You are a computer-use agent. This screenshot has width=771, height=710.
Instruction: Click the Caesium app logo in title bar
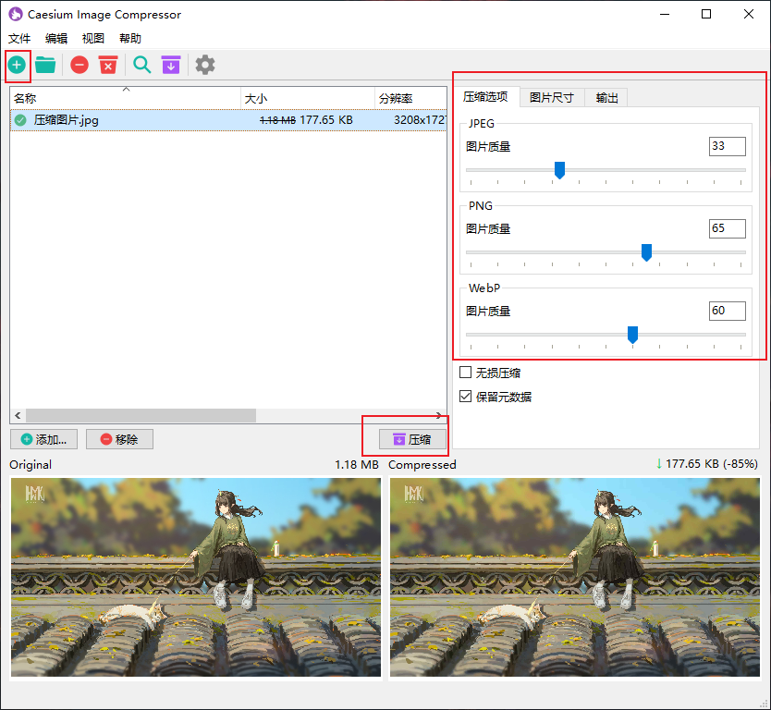(16, 14)
